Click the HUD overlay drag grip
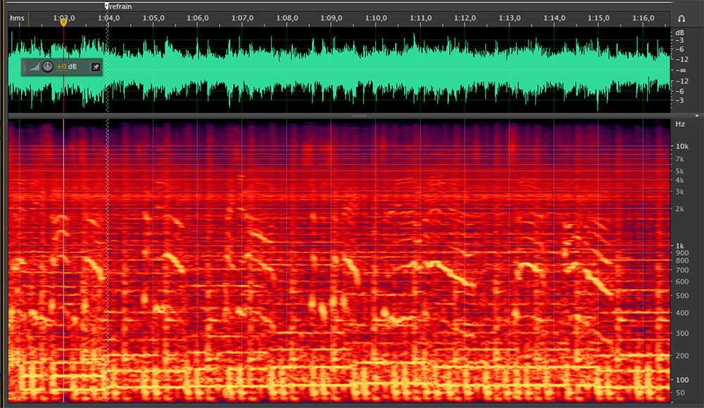The height and width of the screenshot is (408, 704). [x=25, y=67]
